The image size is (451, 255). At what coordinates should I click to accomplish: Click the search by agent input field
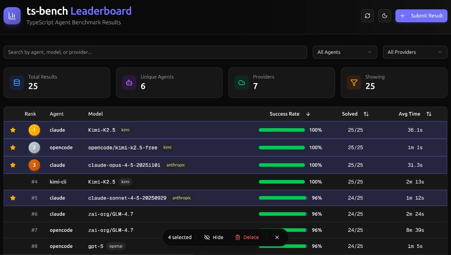[155, 52]
